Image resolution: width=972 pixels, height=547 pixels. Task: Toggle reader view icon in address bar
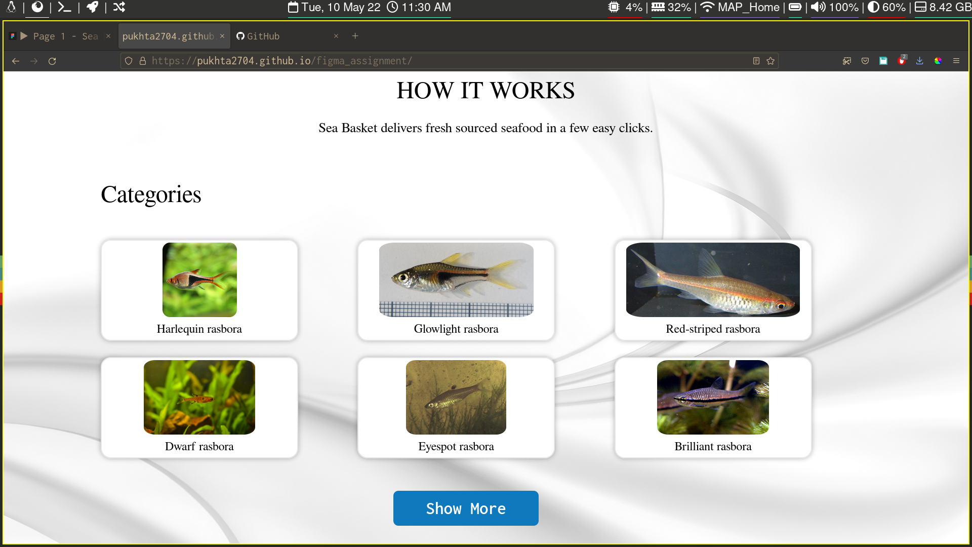click(x=756, y=61)
